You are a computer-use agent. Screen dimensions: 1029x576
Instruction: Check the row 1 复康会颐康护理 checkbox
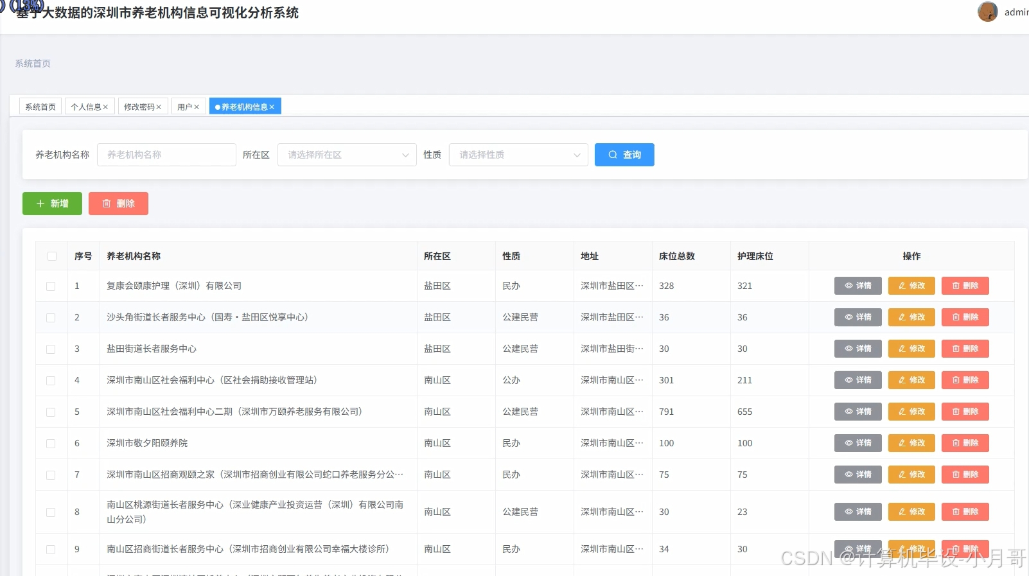pos(51,286)
